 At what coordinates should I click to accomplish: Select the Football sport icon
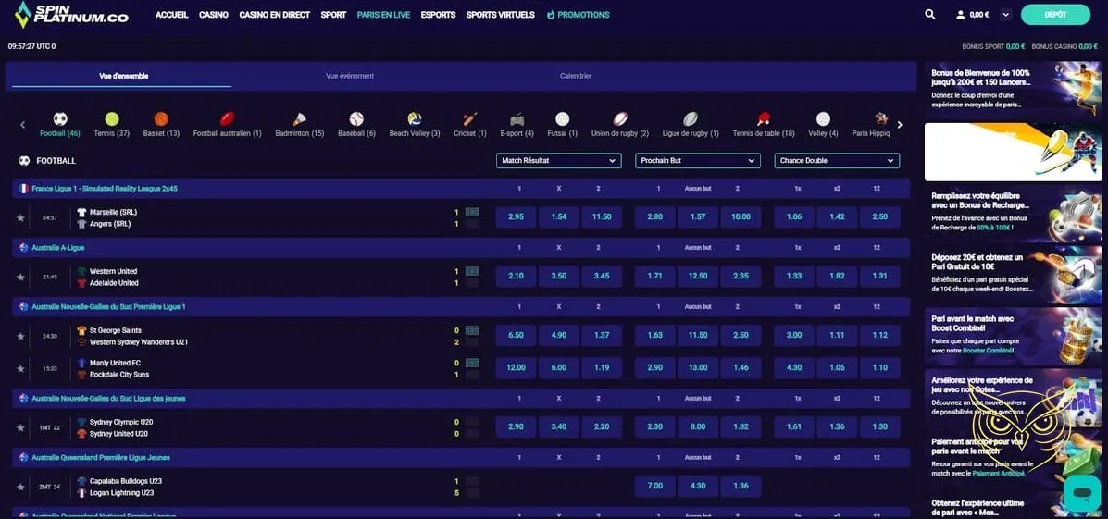pyautogui.click(x=60, y=118)
